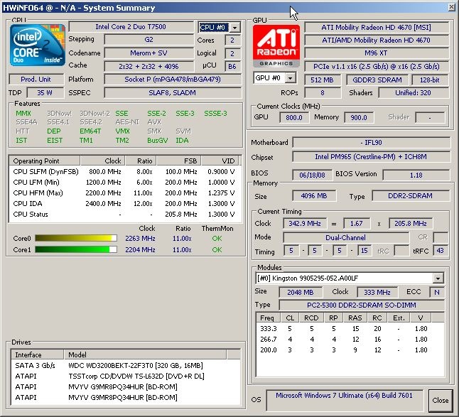Click the 35 W TDP field

(x=45, y=93)
